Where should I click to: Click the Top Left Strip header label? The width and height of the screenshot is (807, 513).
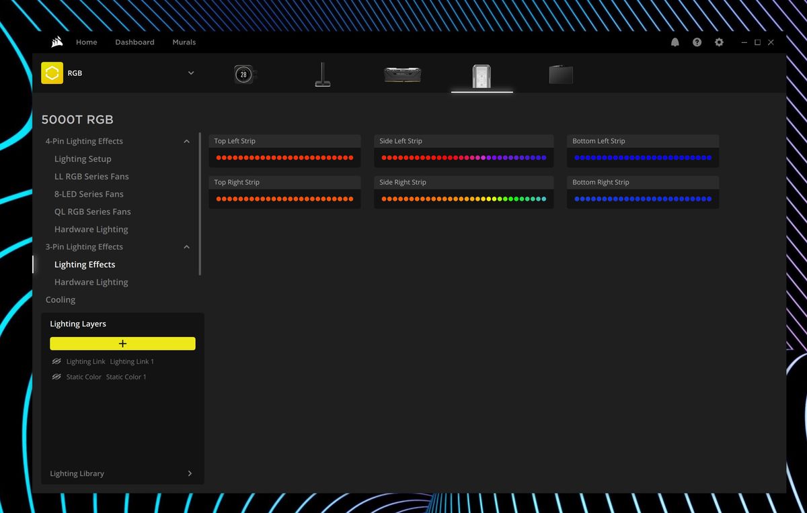click(235, 141)
